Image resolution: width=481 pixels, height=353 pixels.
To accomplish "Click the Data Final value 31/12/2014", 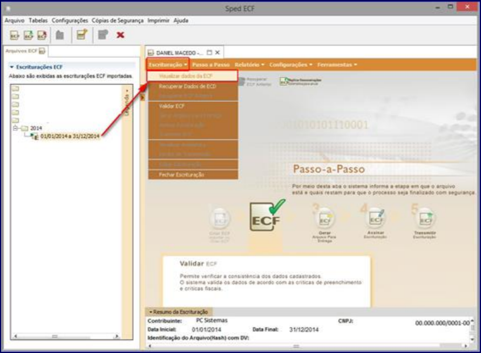I will (304, 330).
